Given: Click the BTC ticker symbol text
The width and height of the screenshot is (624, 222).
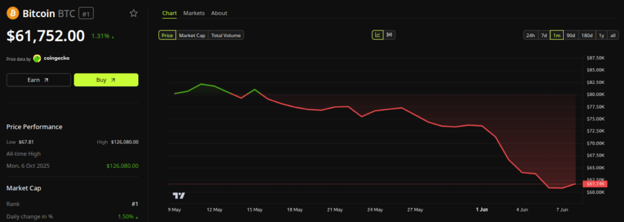Looking at the screenshot, I should 67,14.
